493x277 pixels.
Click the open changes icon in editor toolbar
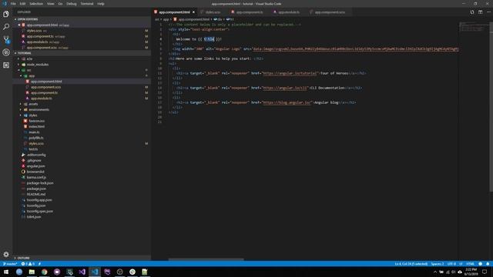tap(472, 12)
